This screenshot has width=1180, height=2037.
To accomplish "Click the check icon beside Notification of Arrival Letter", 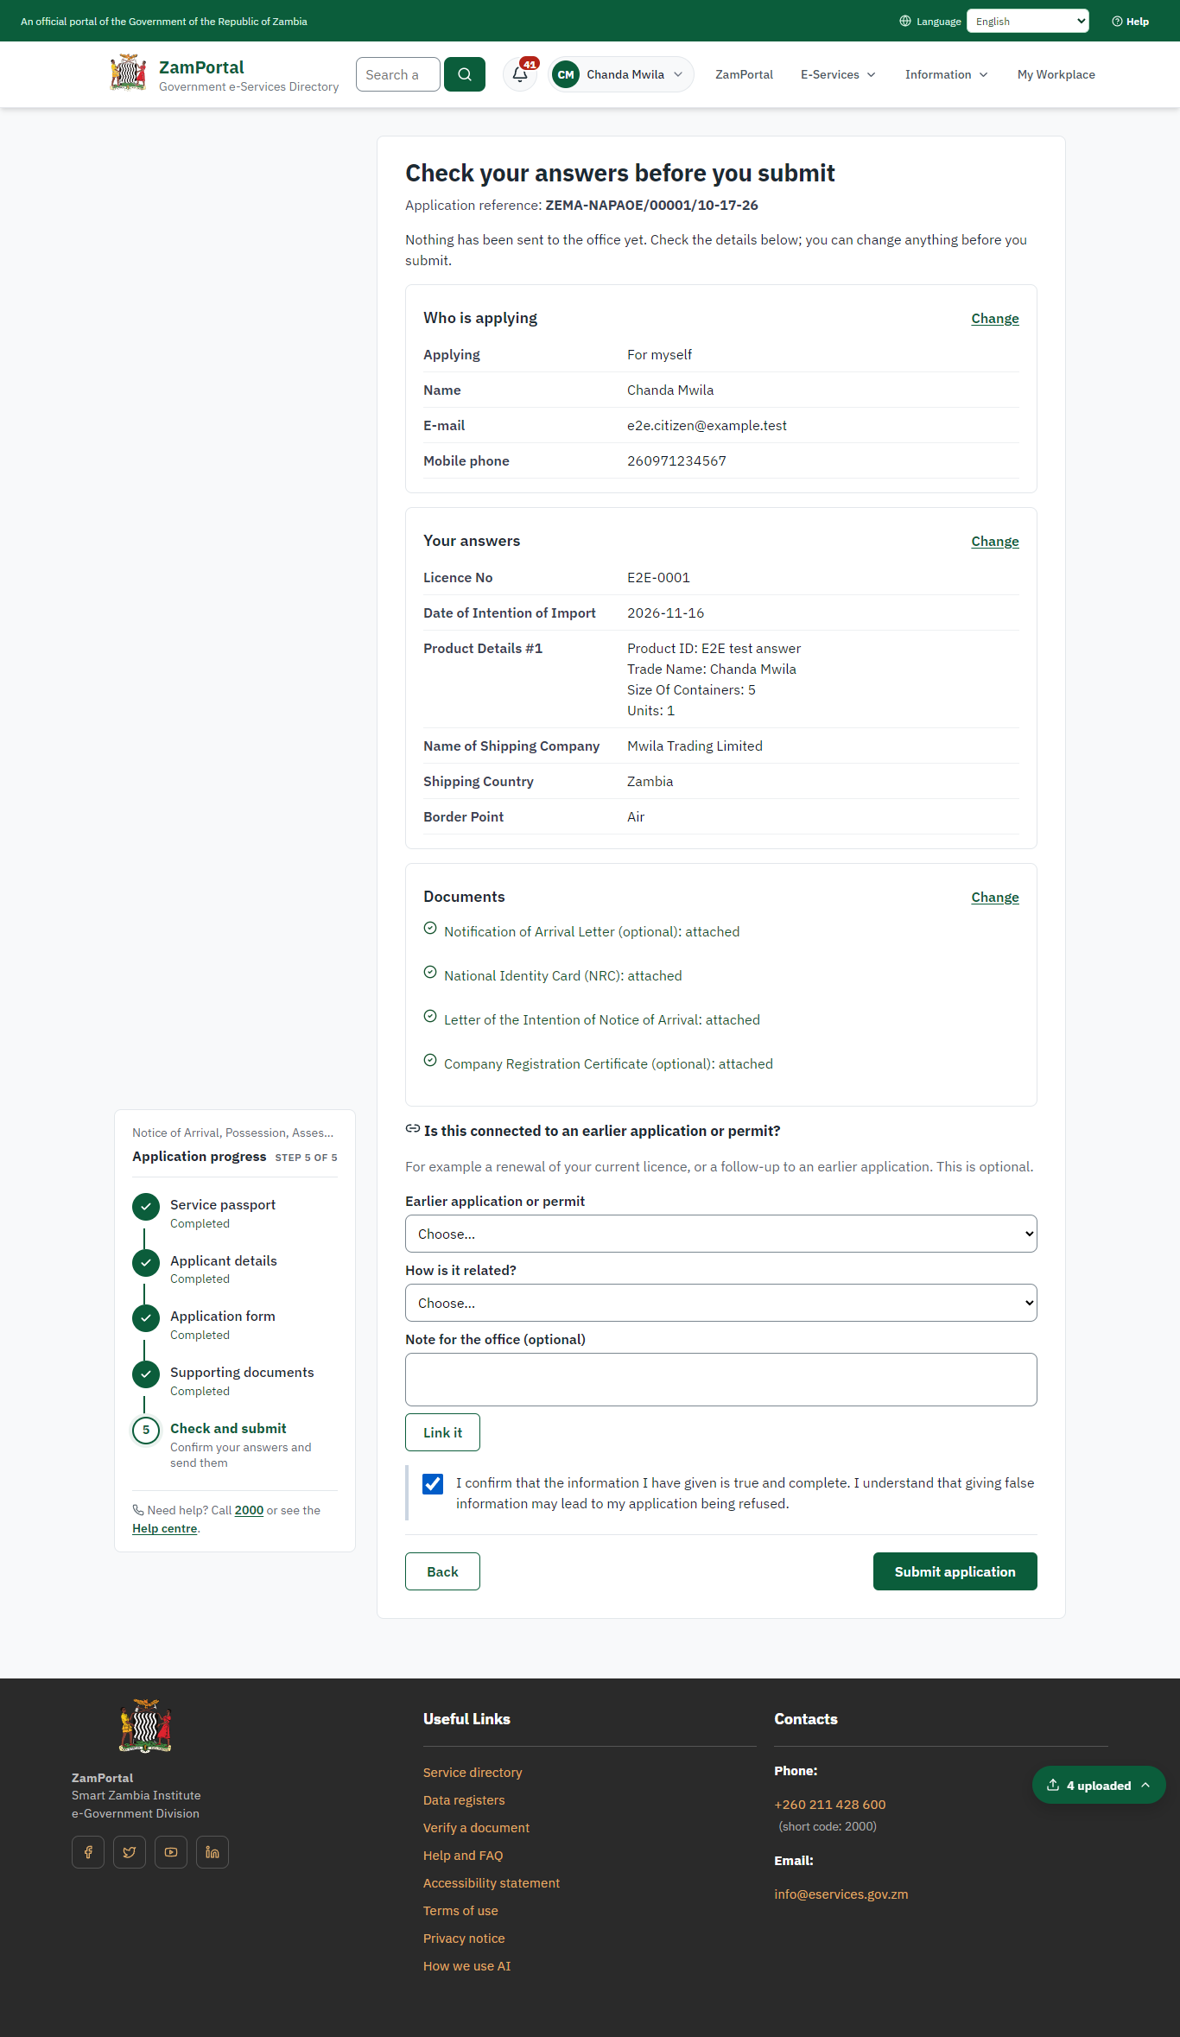I will 430,928.
